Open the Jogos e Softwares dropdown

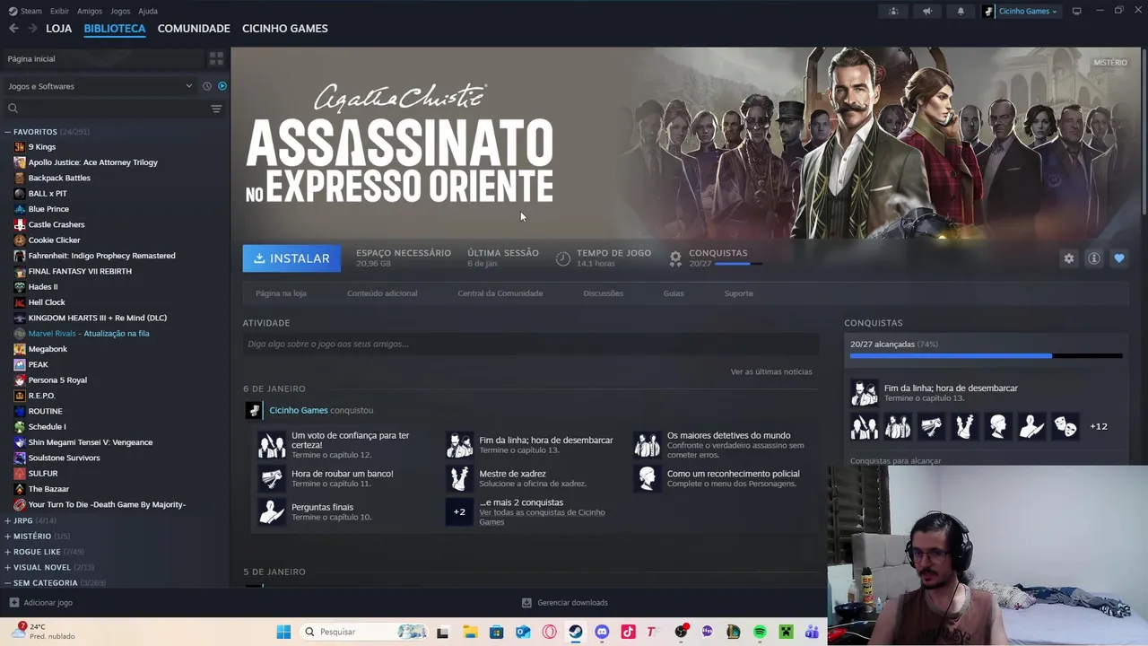click(x=100, y=86)
